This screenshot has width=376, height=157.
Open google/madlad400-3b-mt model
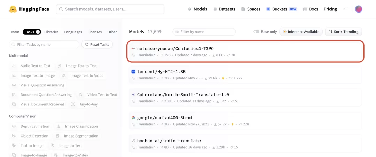point(245,120)
